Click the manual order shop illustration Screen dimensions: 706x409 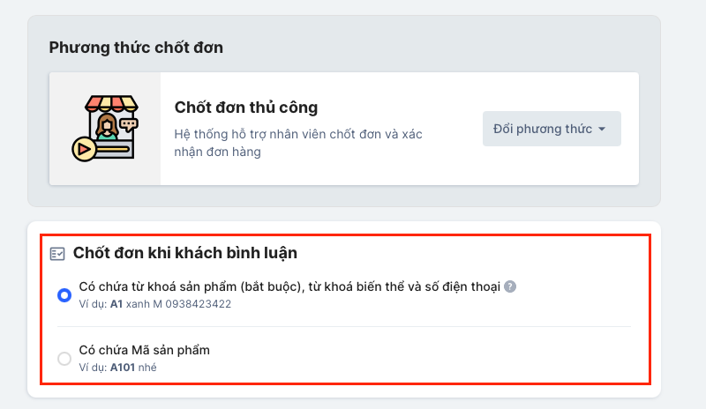105,128
